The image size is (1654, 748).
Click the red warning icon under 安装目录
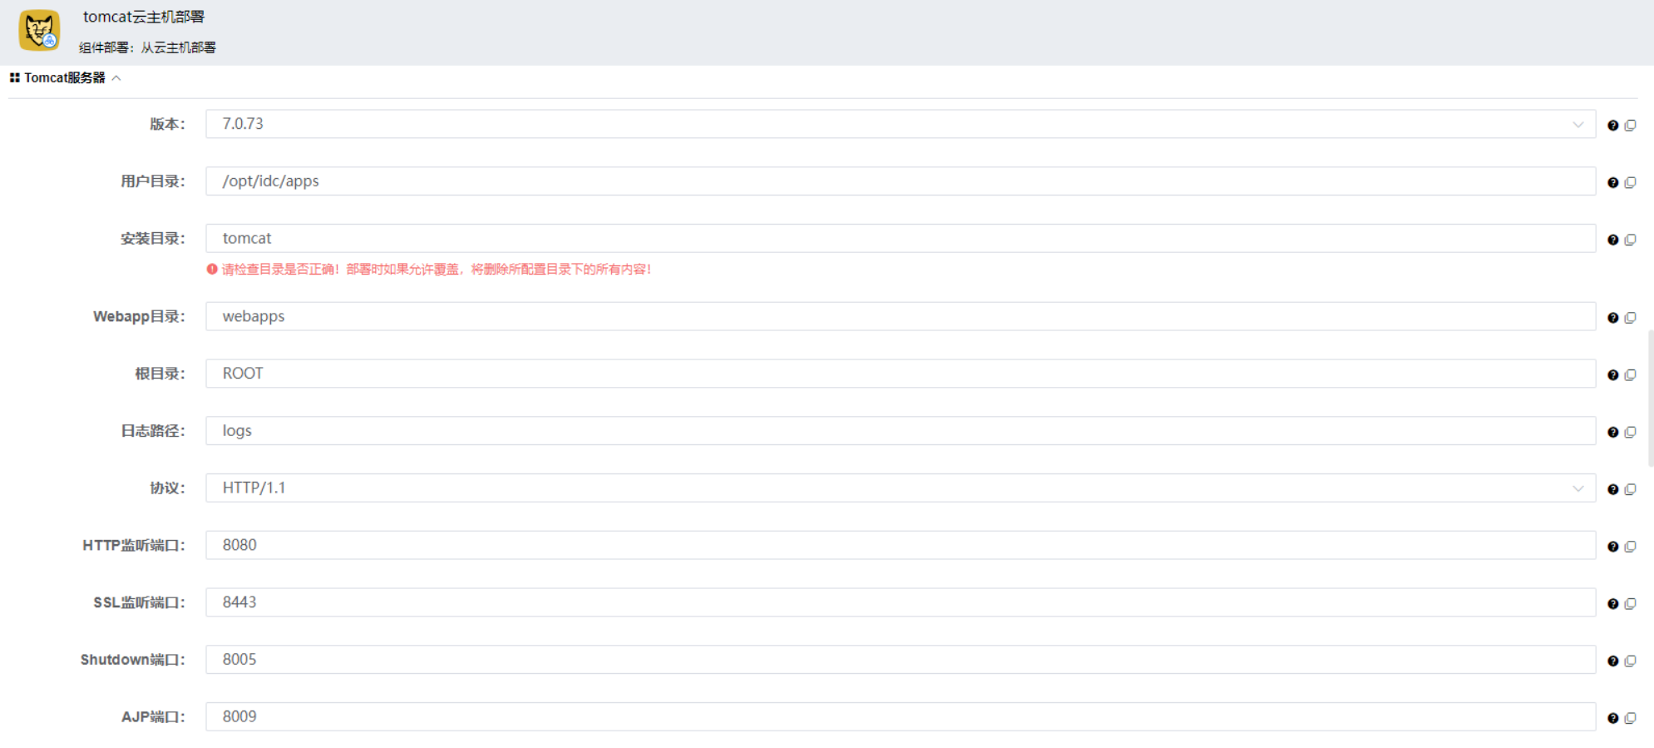pyautogui.click(x=212, y=270)
